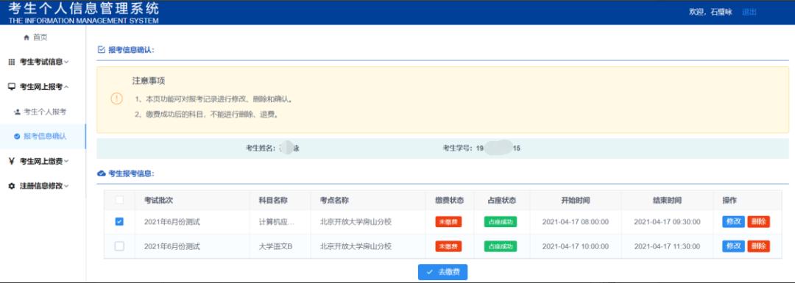Click 删除 for the 大学语文B row
Image resolution: width=795 pixels, height=283 pixels.
click(758, 246)
